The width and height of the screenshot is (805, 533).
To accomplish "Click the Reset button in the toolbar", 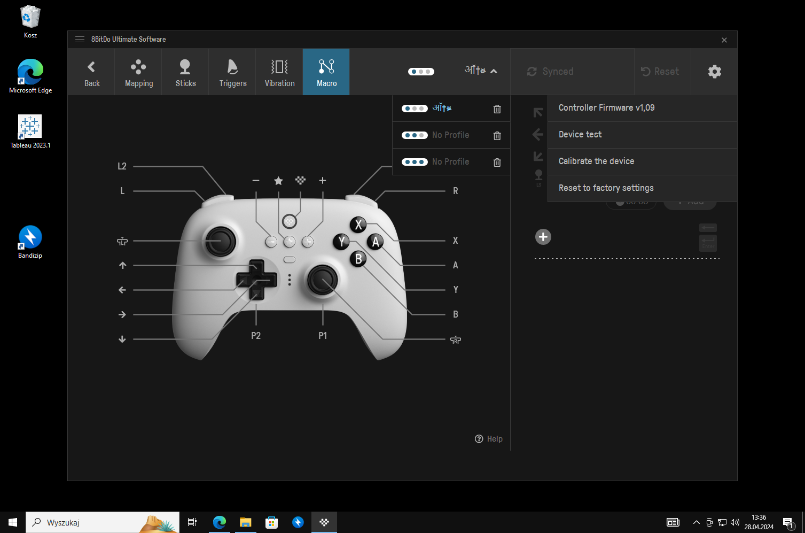I will tap(660, 72).
